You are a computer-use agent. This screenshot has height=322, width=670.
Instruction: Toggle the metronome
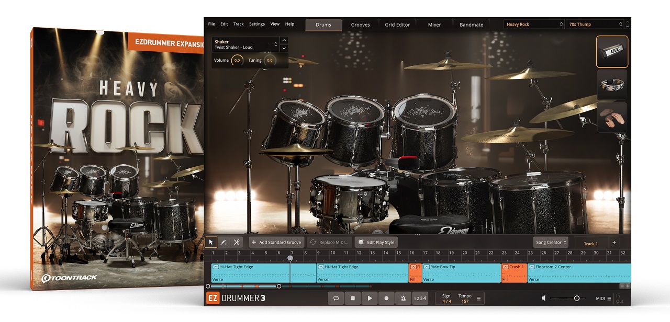click(x=403, y=298)
